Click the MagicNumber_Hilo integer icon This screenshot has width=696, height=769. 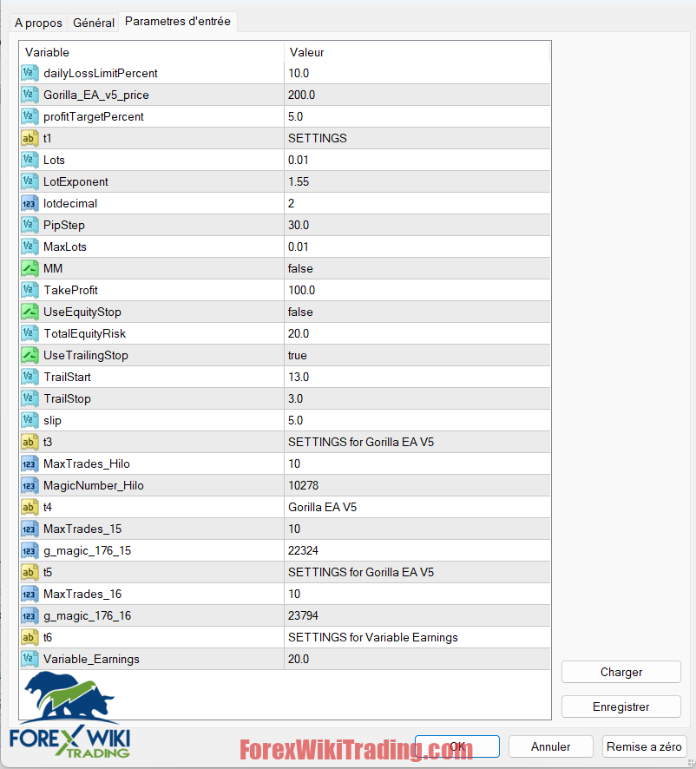tap(30, 485)
